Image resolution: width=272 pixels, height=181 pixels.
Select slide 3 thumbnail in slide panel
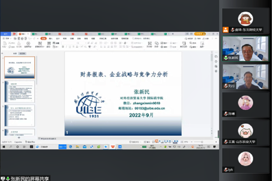click(x=20, y=115)
